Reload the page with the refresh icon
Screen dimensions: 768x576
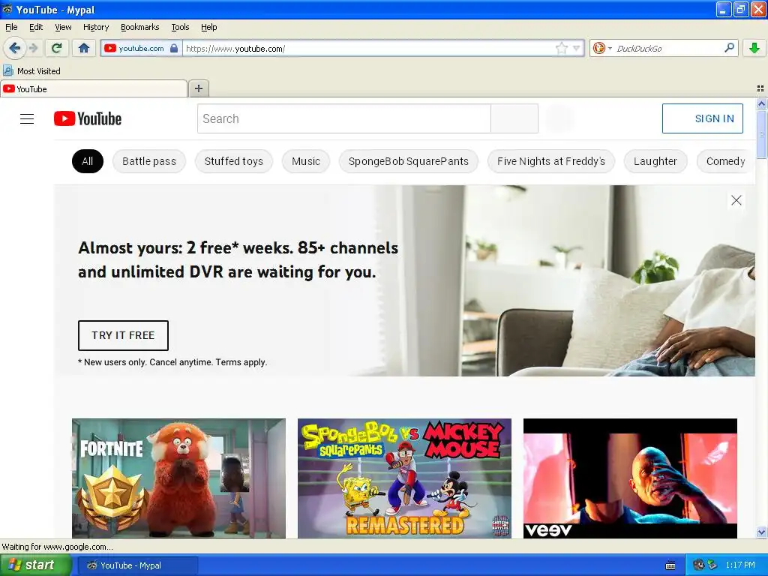pos(57,48)
